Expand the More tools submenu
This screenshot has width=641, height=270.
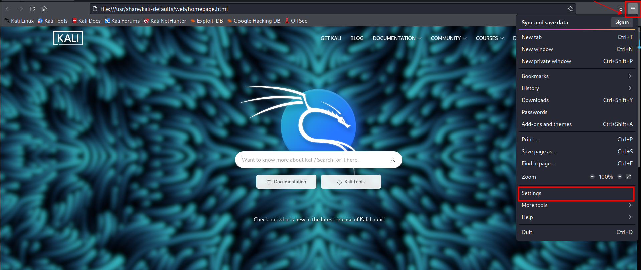tap(577, 205)
